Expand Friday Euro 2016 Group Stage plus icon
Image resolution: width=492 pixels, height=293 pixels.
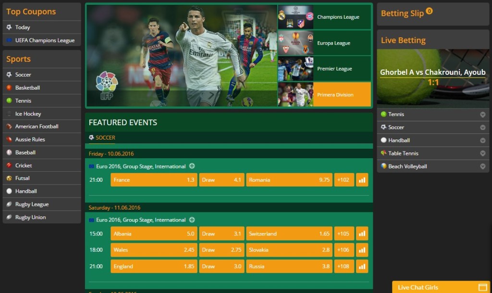(x=192, y=166)
